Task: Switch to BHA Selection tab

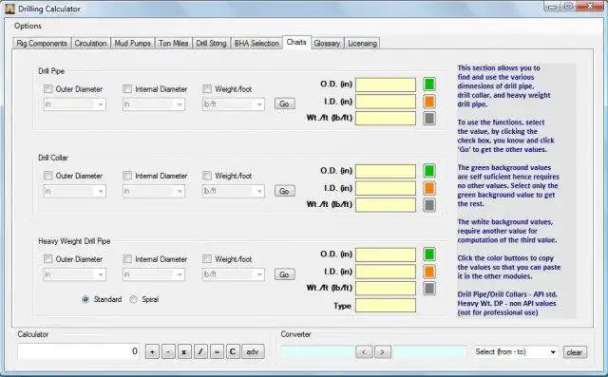Action: coord(256,44)
